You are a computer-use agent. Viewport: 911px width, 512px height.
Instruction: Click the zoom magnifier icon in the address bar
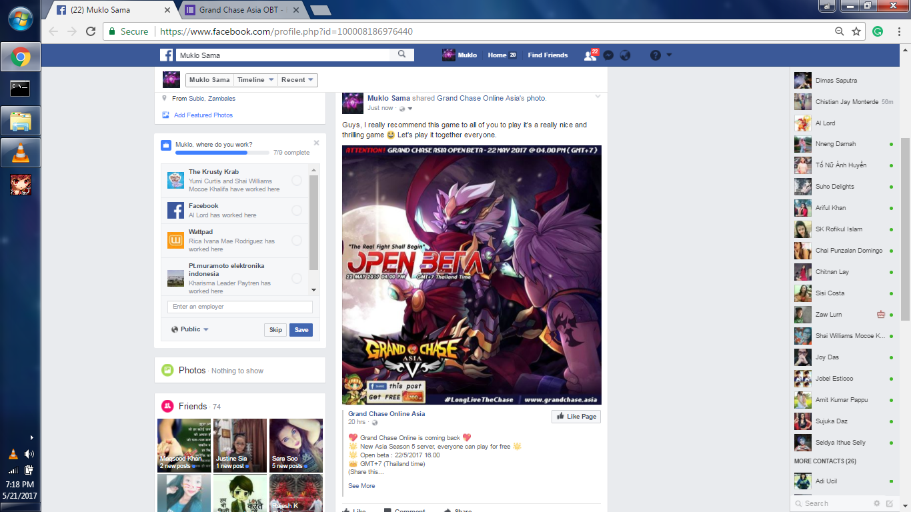pyautogui.click(x=840, y=31)
